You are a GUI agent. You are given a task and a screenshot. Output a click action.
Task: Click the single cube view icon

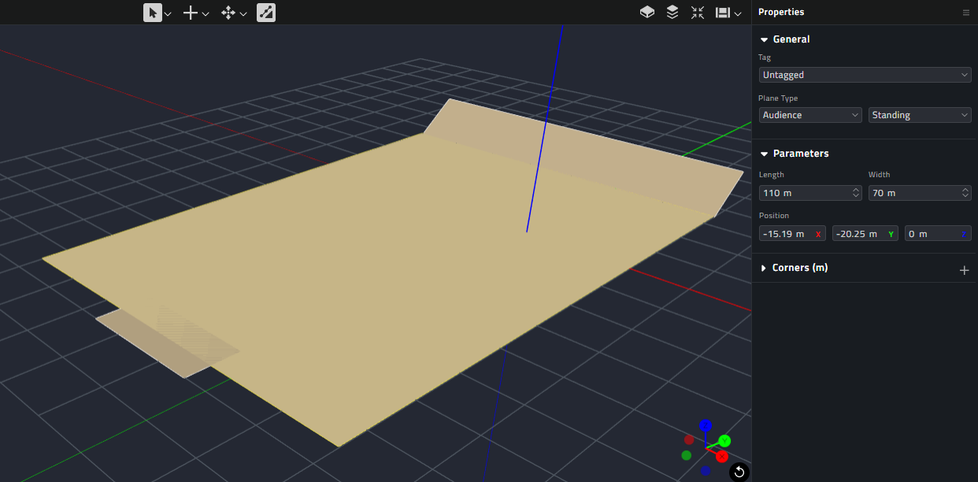[x=646, y=13]
